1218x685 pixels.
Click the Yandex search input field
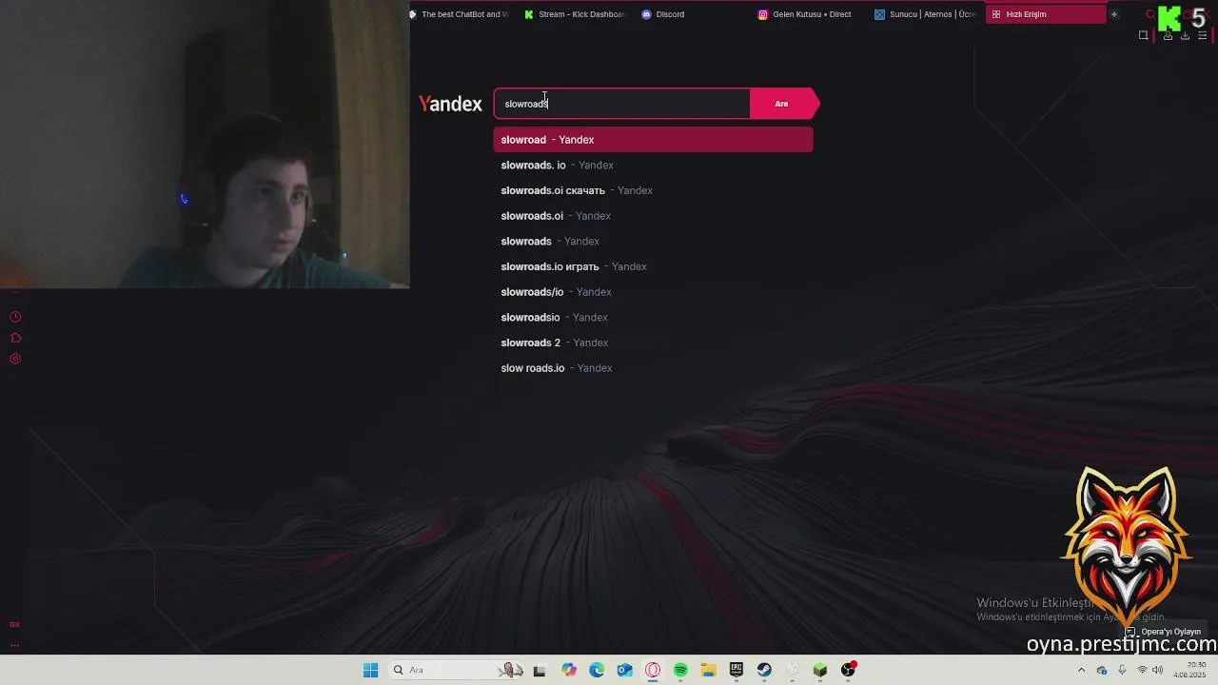(621, 104)
